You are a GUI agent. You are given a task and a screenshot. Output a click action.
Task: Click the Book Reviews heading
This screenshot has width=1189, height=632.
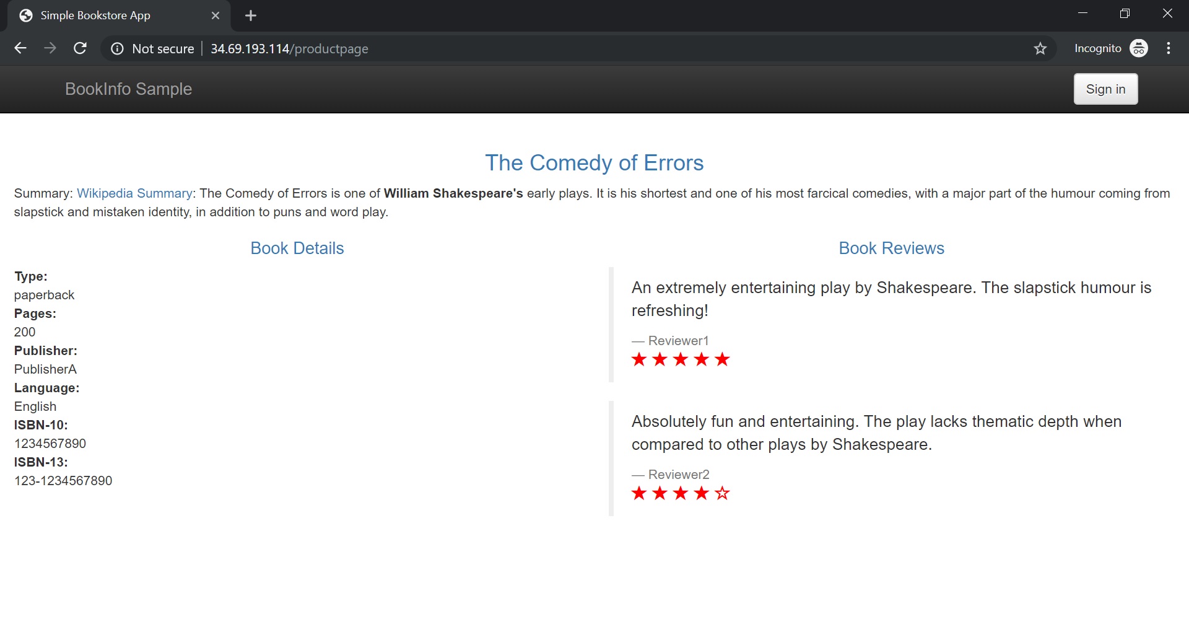pos(891,248)
